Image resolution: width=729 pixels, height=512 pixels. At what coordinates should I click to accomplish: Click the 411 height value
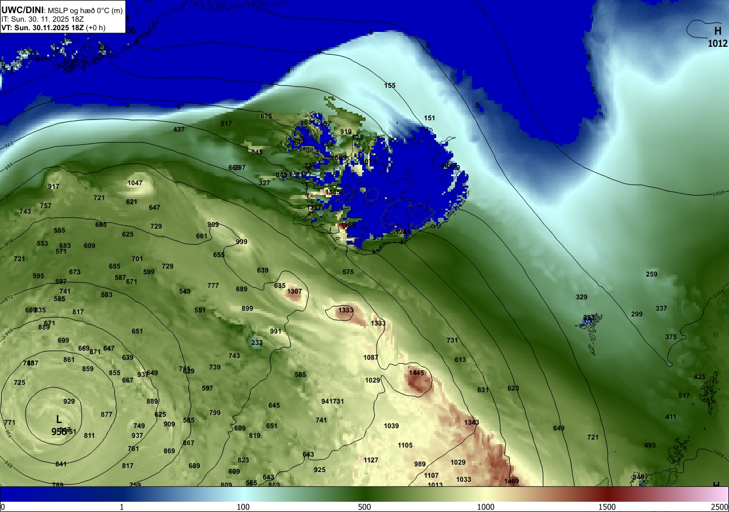(x=671, y=417)
